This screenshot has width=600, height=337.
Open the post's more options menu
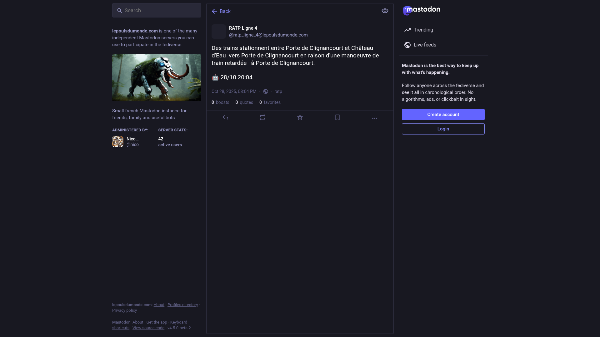pos(375,118)
